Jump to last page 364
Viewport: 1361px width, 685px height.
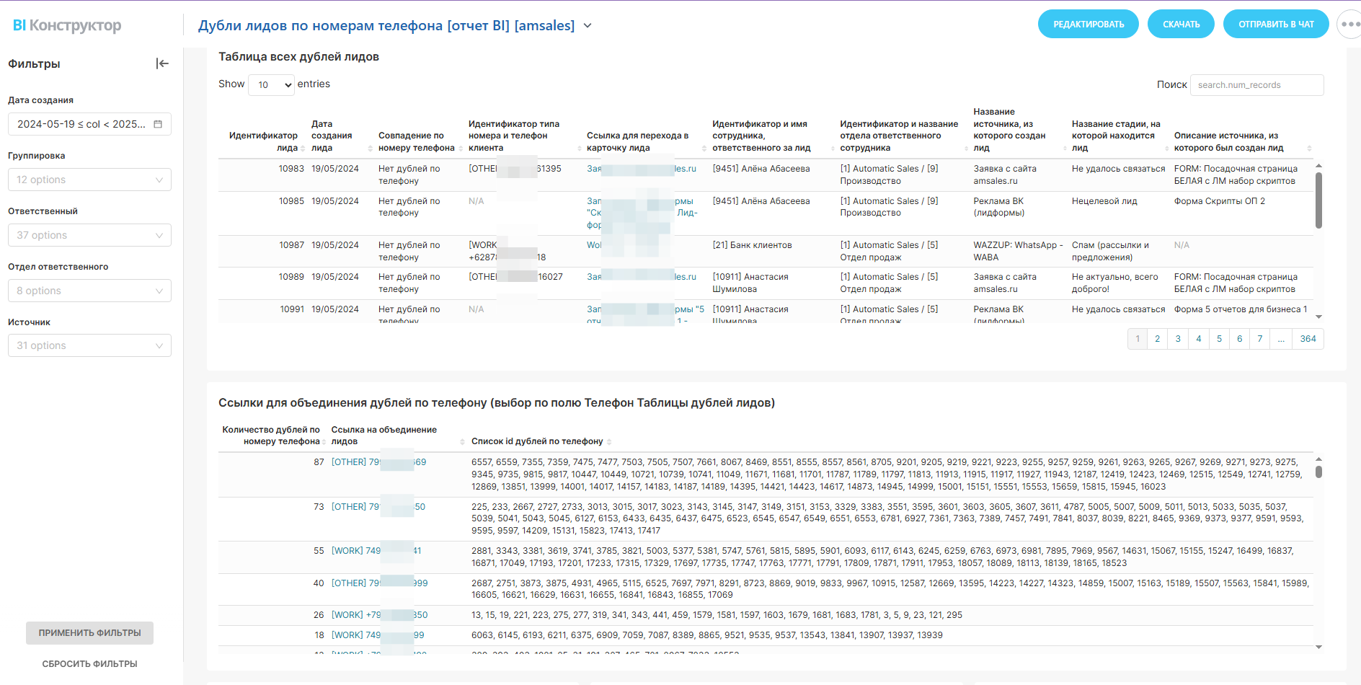[x=1308, y=339]
